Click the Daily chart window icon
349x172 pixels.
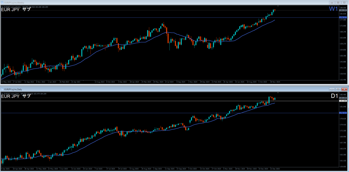(x=3, y=89)
